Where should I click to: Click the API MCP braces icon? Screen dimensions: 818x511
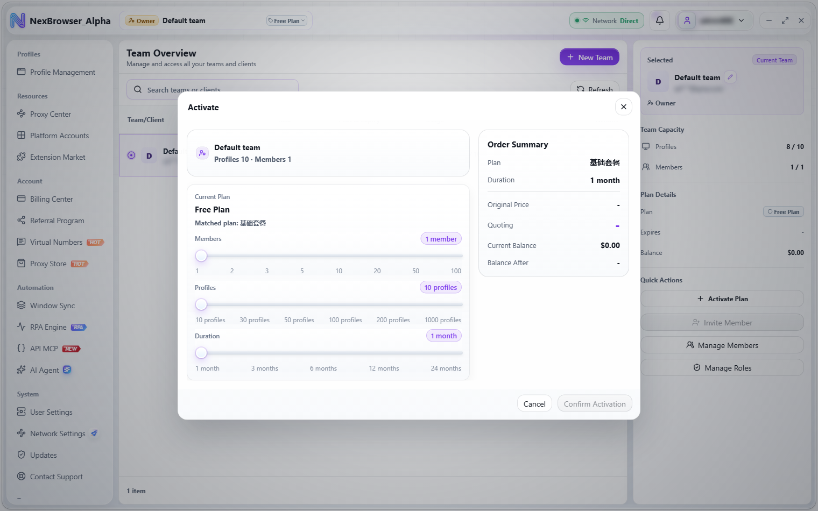point(22,348)
